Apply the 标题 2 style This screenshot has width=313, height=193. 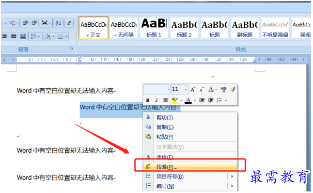pos(184,28)
